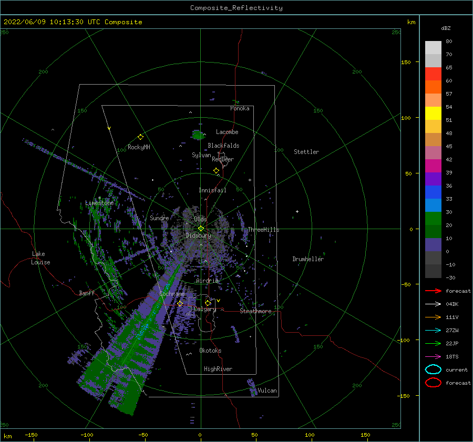The height and width of the screenshot is (442, 473).
Task: Click the Sylvan label
Action: pyautogui.click(x=201, y=155)
